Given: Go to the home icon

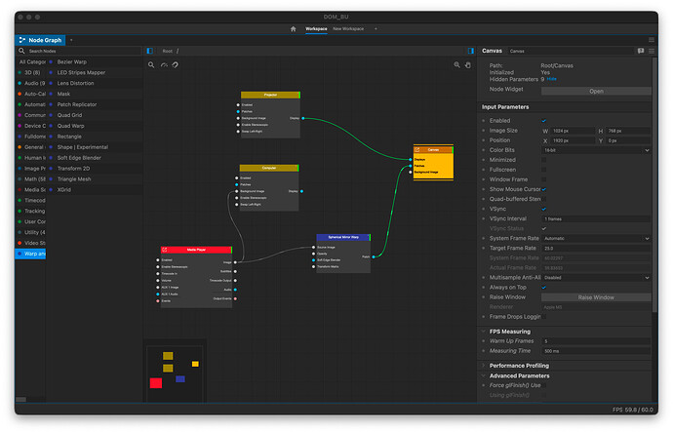Looking at the screenshot, I should 294,28.
